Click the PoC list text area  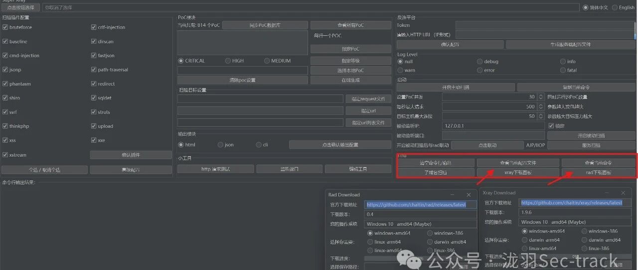pos(242,42)
